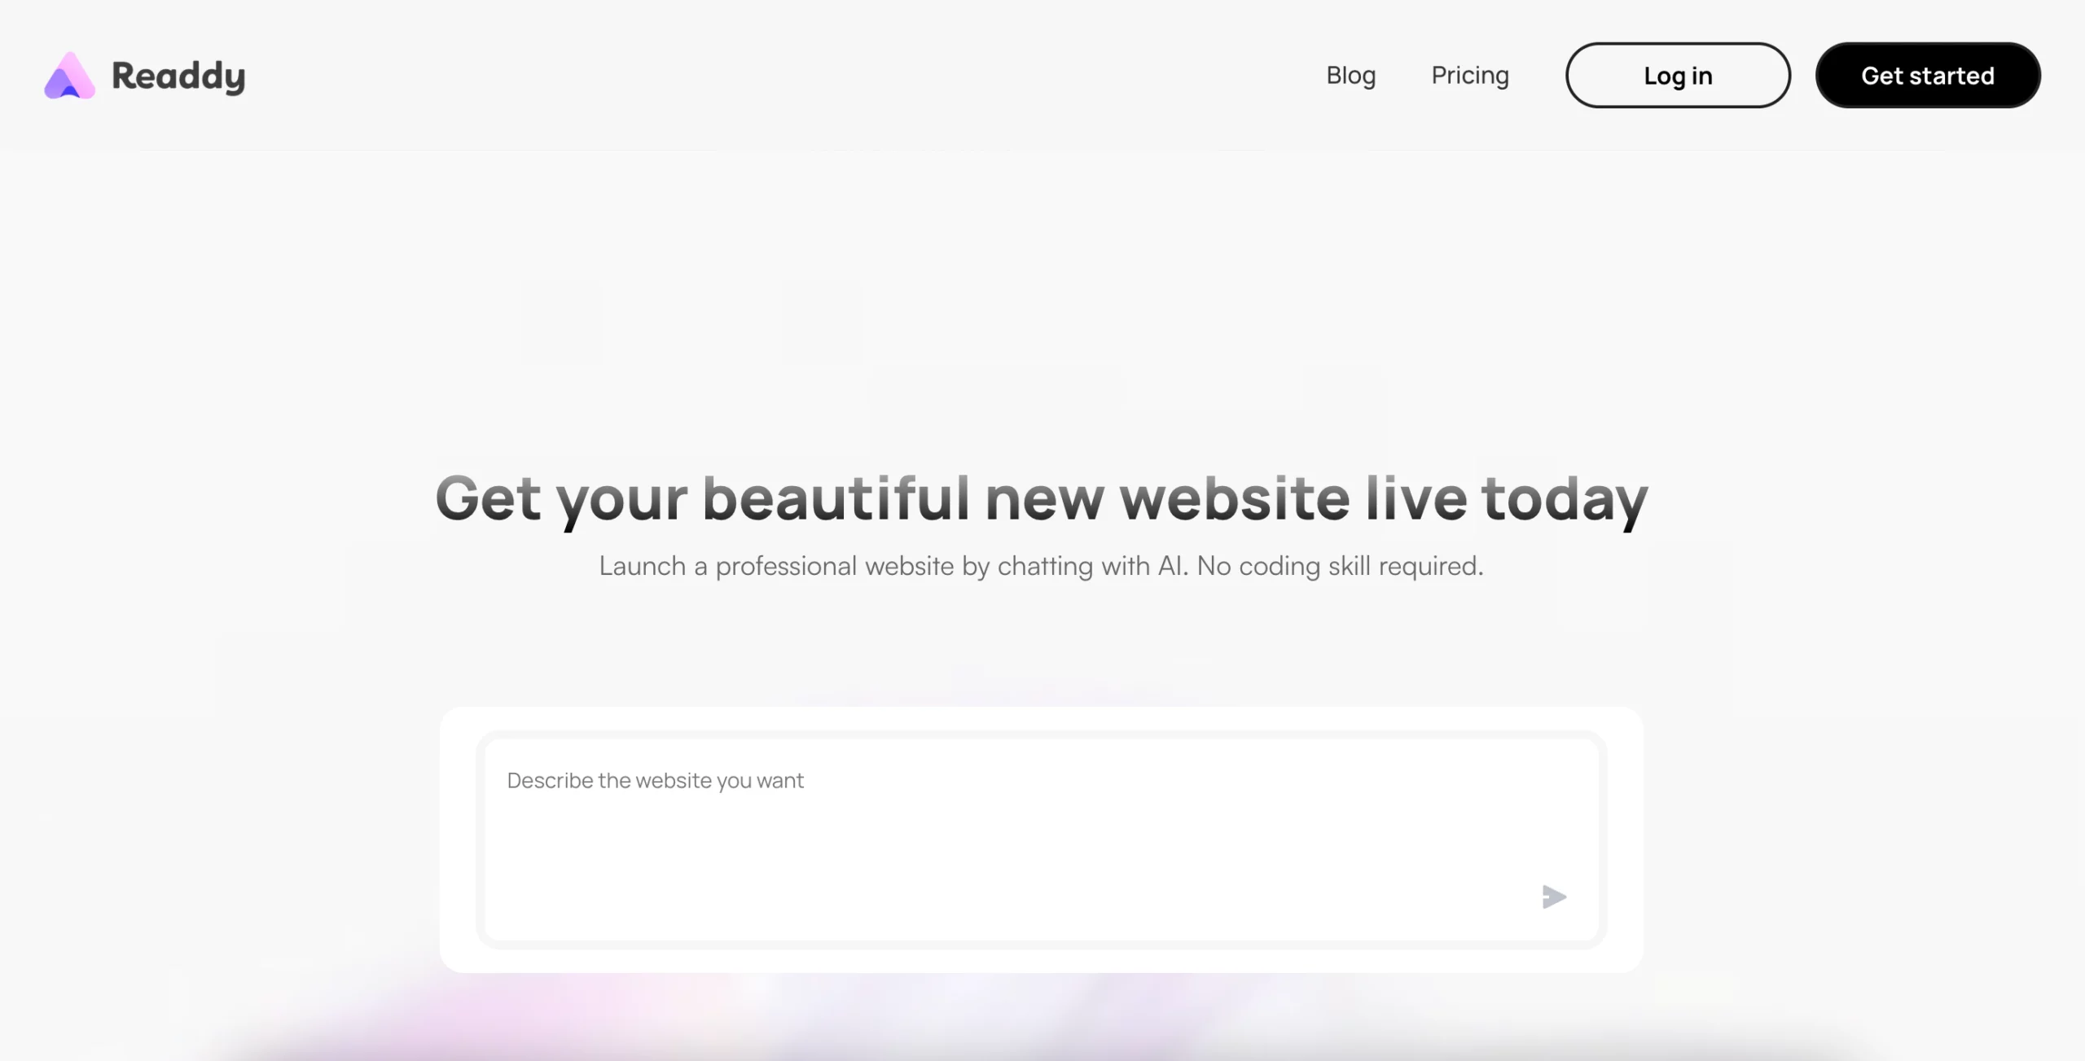Click the Log in button

click(x=1678, y=76)
